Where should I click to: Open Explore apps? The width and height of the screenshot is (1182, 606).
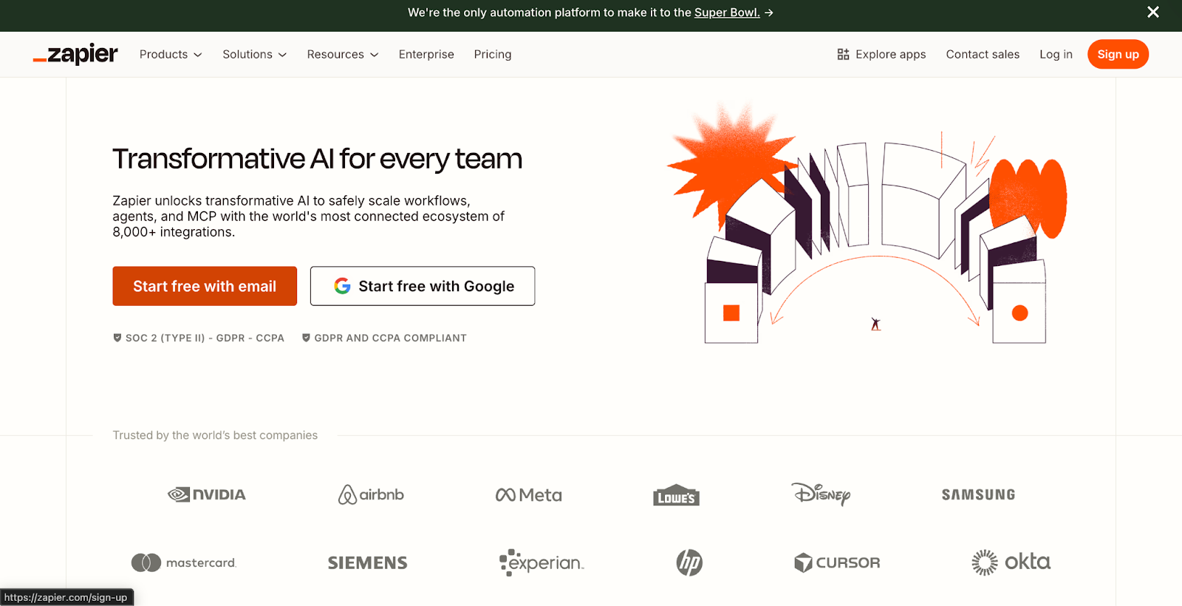[x=881, y=54]
